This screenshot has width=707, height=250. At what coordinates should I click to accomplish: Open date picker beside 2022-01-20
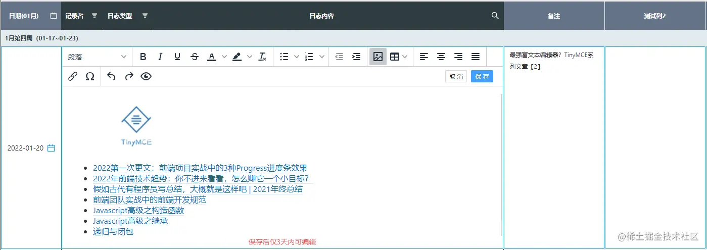[51, 148]
